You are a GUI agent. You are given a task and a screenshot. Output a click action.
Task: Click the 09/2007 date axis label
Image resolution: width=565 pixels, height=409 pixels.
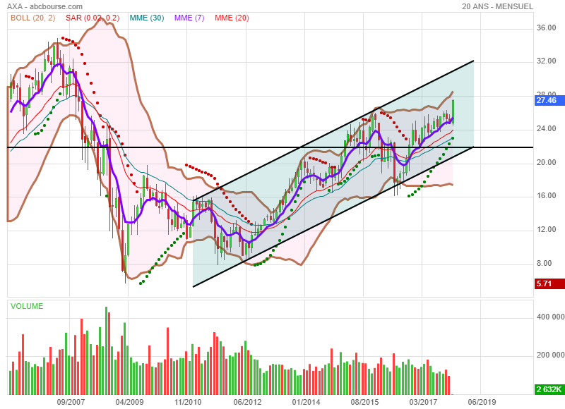click(x=71, y=402)
